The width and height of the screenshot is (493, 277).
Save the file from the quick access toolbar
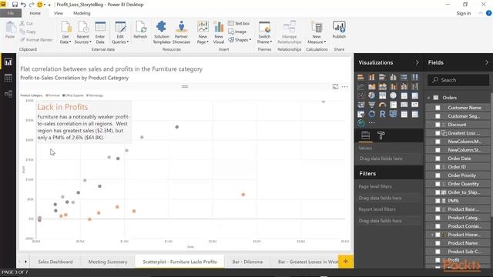tap(15, 5)
